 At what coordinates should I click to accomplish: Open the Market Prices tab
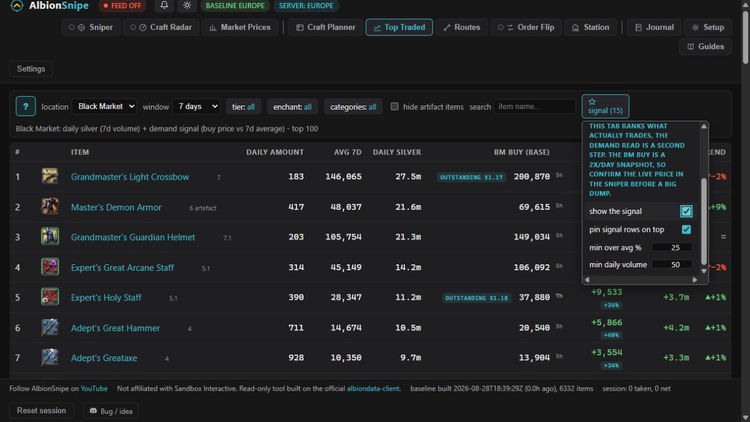240,27
